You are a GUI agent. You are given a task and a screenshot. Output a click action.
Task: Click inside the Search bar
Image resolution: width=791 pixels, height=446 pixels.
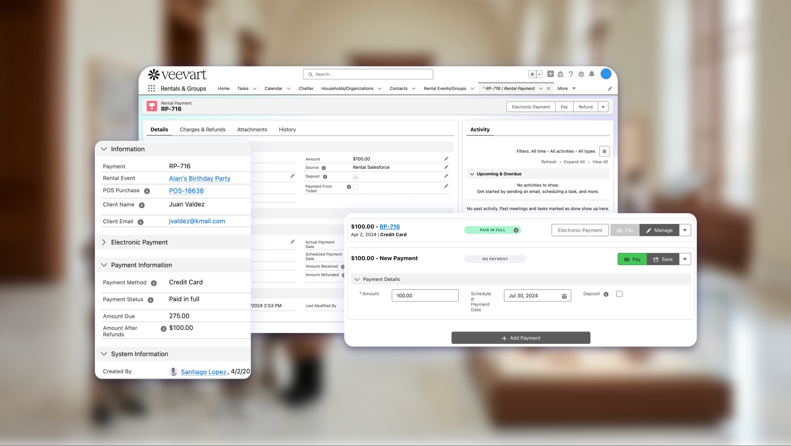pyautogui.click(x=368, y=74)
